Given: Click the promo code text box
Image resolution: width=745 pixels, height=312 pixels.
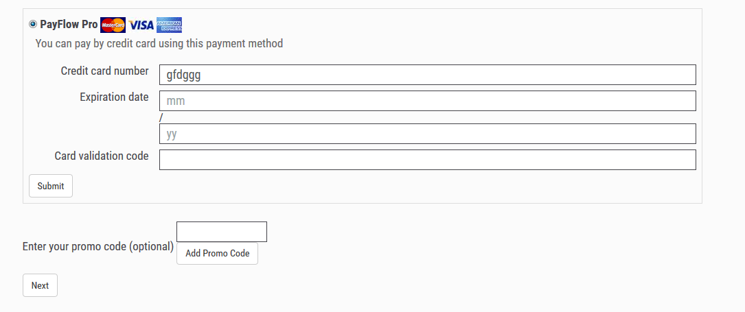Looking at the screenshot, I should (x=221, y=232).
